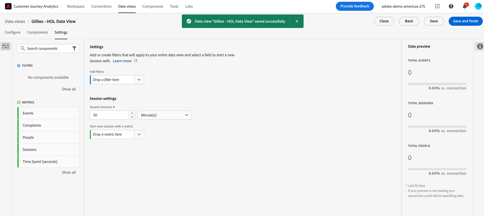Click the Save and finish button
The image size is (484, 216).
coord(465,21)
